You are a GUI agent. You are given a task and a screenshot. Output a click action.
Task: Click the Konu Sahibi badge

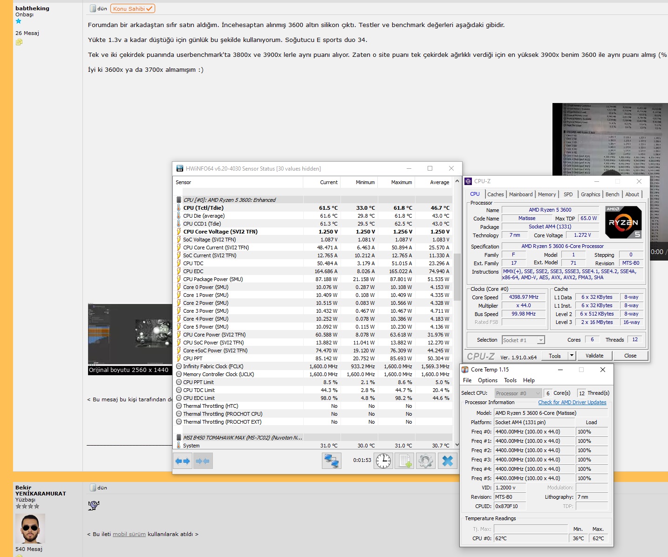tap(133, 9)
